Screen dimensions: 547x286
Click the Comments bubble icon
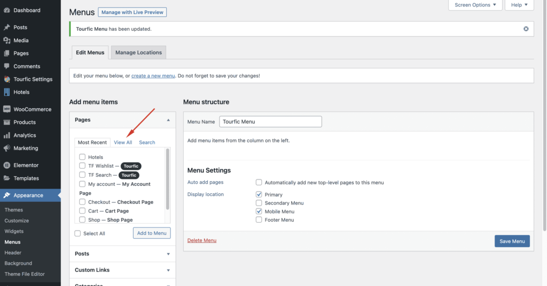(6, 66)
